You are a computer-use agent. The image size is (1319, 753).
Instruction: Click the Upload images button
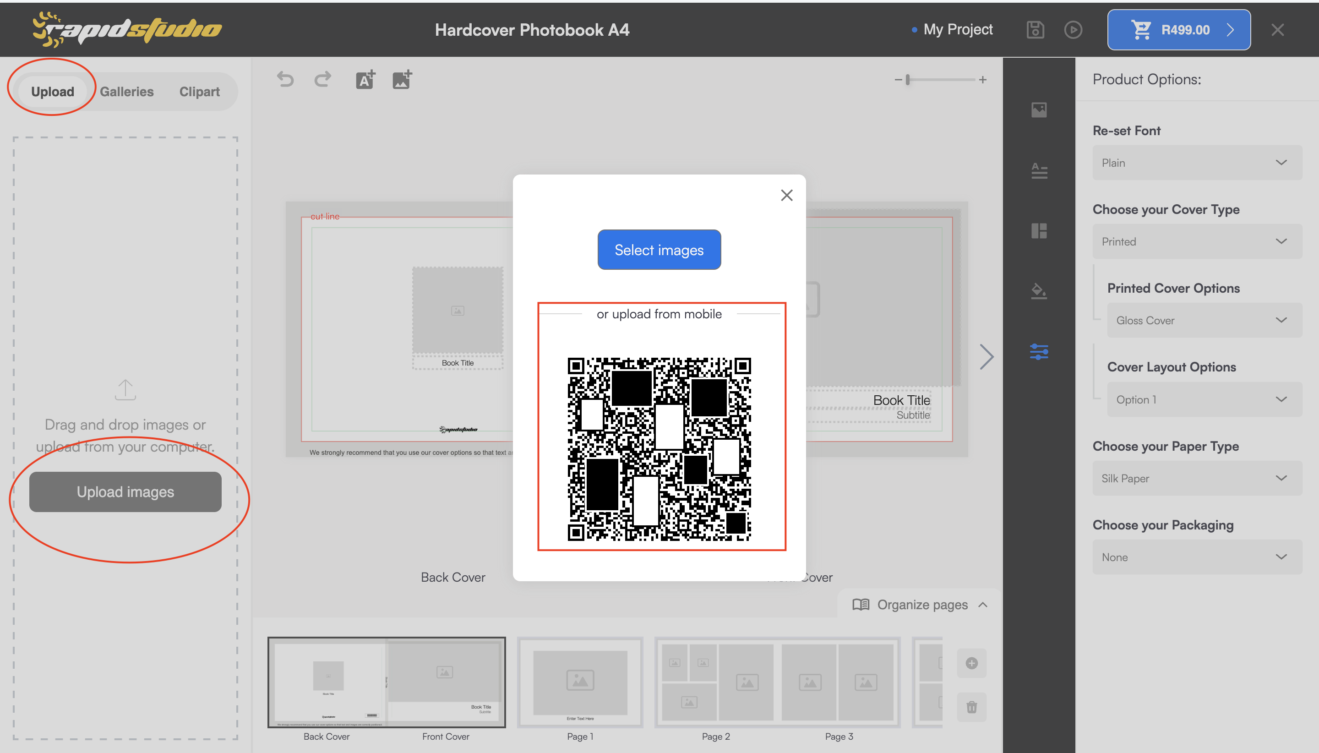point(125,491)
